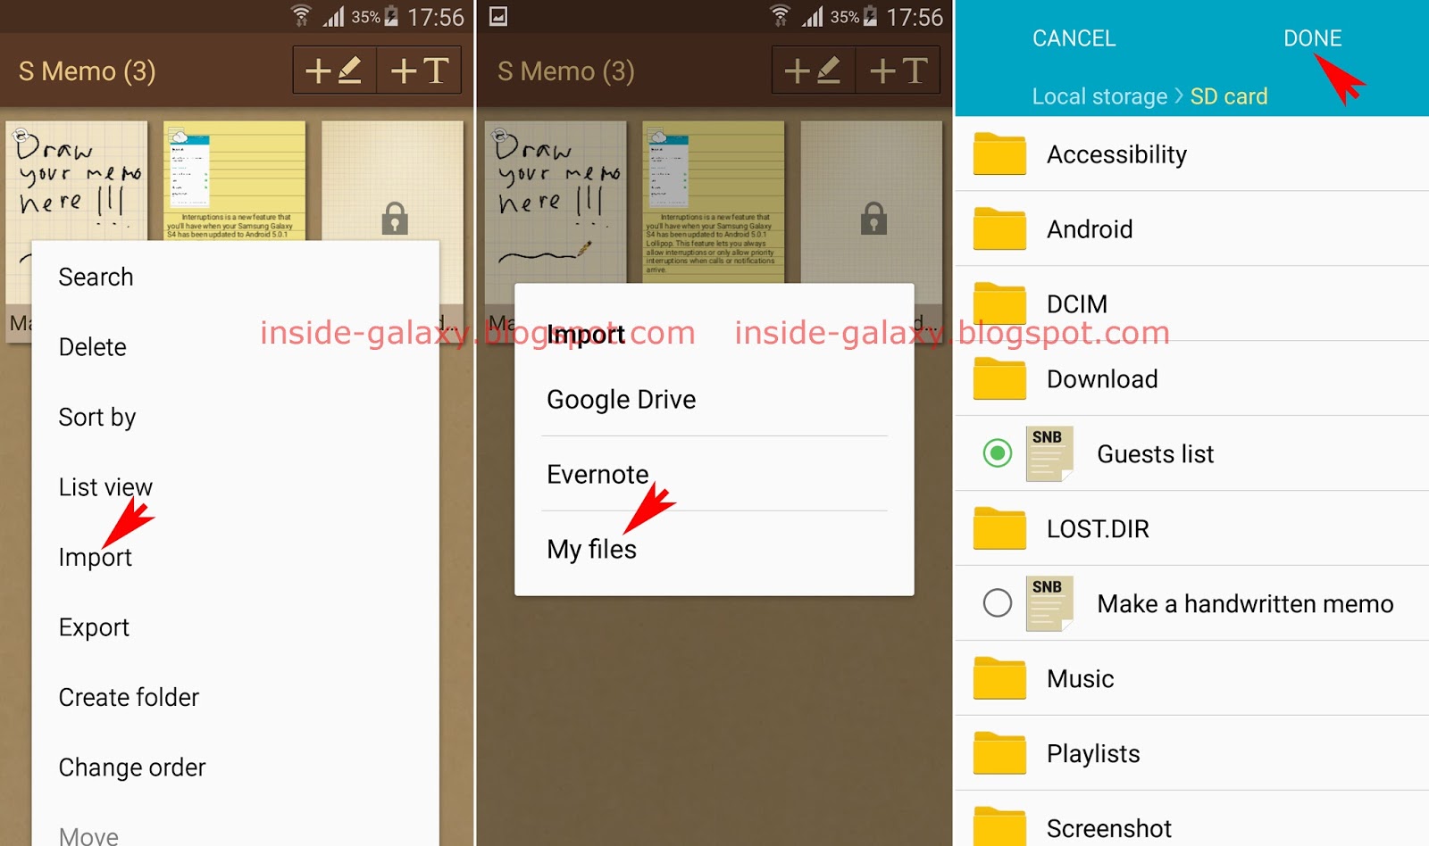Tap the Wi-Fi status icon in left screen

click(302, 16)
